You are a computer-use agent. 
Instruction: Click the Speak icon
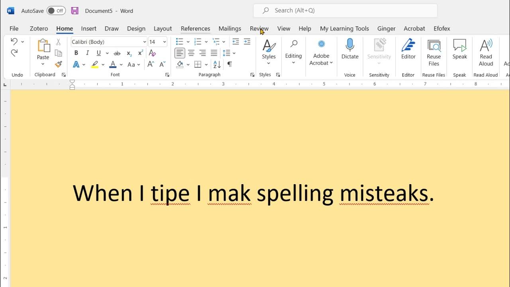click(459, 49)
